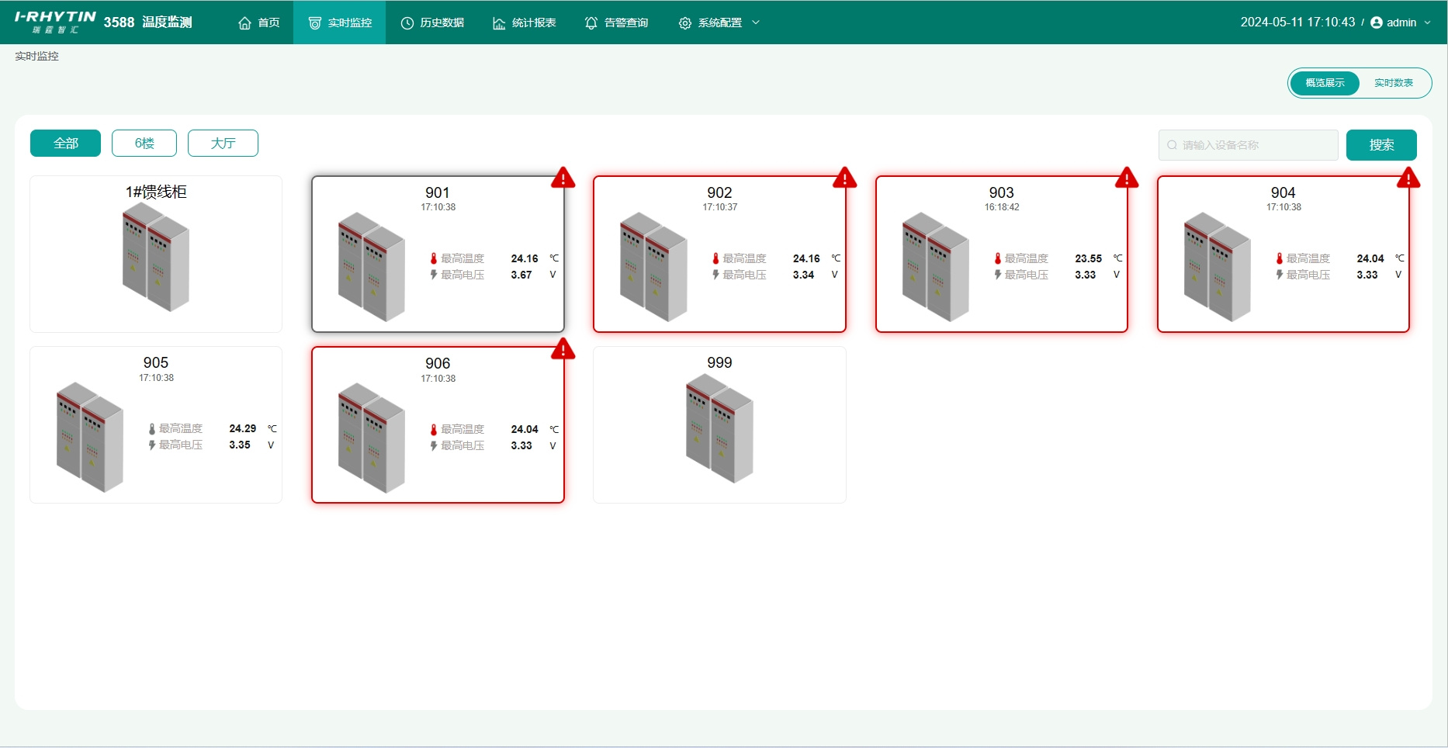Open the 历史数据 menu
1448x748 pixels.
tap(432, 23)
